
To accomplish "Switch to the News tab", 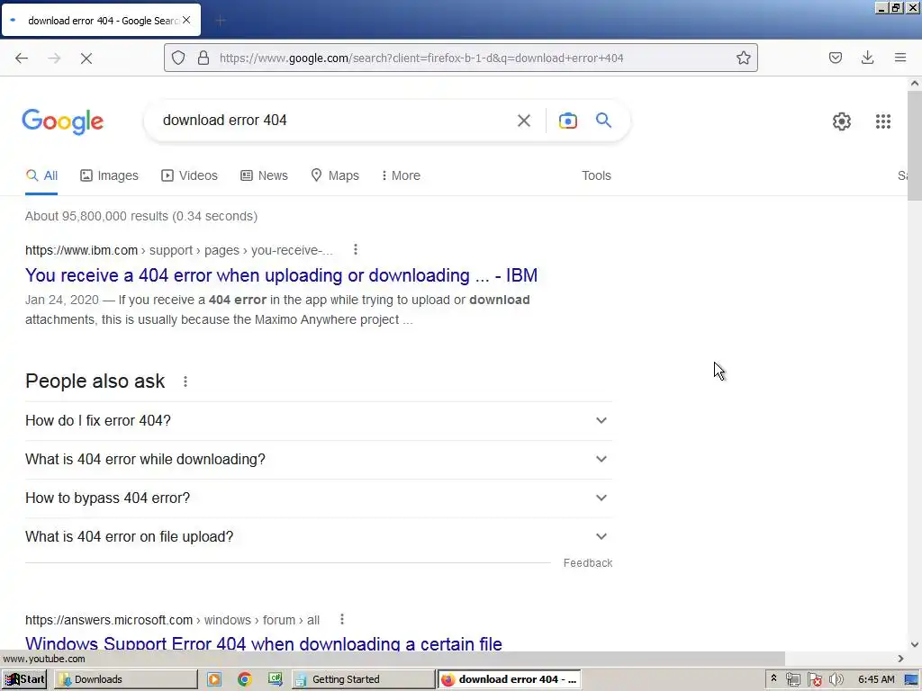I will pyautogui.click(x=264, y=175).
